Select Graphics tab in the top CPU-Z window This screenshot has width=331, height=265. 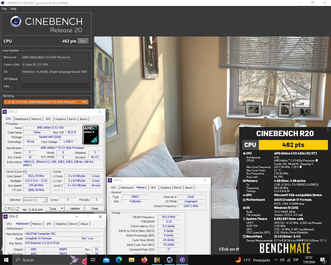point(61,119)
